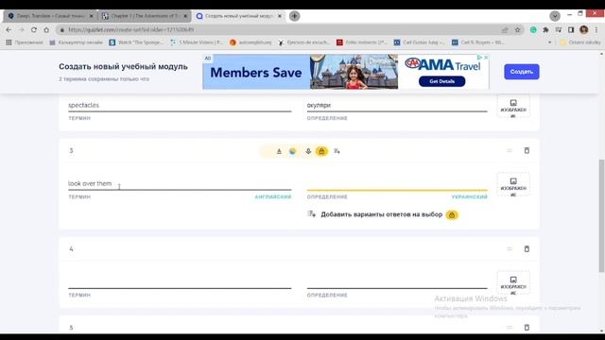Click the add-choices list icon in card 3 toolbar
The image size is (605, 340).
click(337, 151)
